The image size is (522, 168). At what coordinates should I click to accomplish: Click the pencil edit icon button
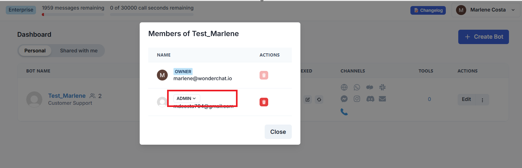tap(307, 100)
